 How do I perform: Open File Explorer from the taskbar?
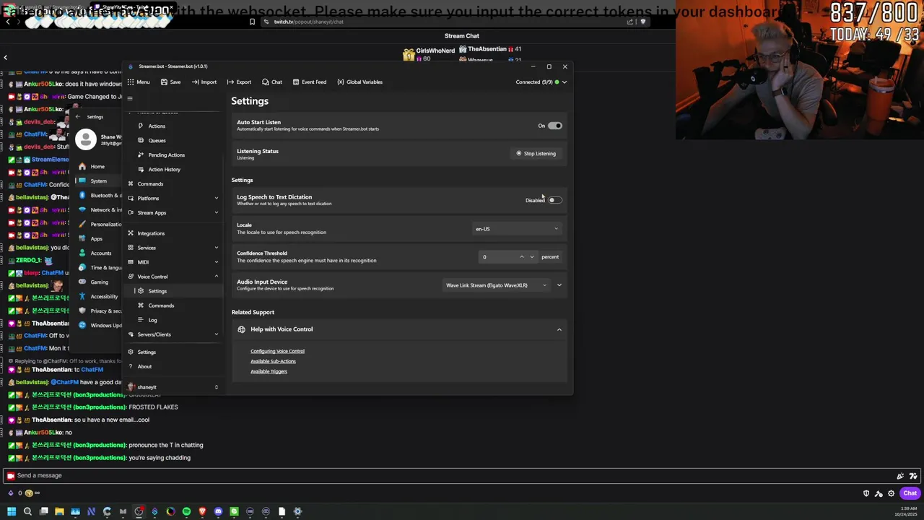59,511
